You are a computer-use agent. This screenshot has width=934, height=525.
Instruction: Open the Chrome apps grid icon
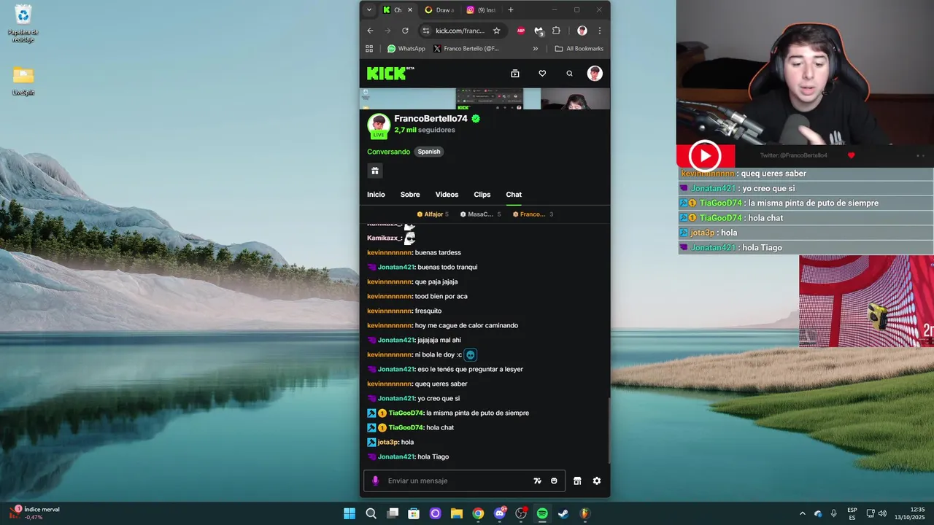(369, 49)
